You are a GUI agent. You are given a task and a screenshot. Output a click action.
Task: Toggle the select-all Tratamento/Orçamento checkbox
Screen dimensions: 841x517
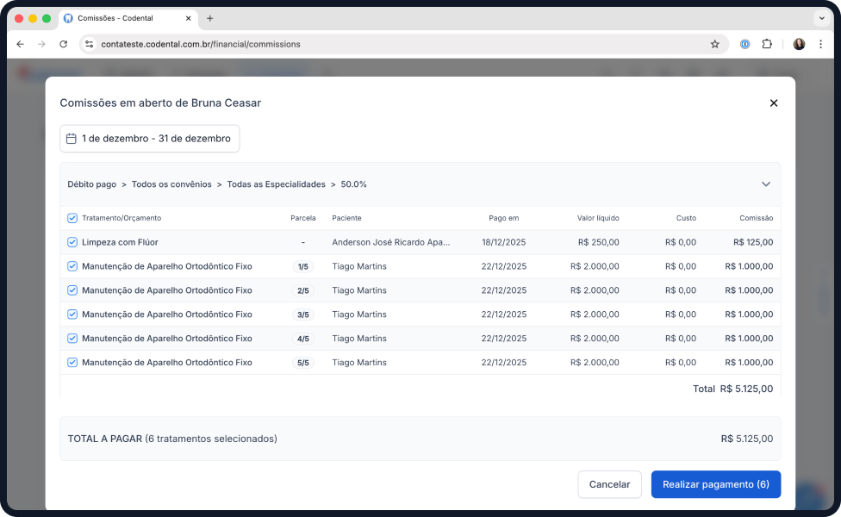(72, 218)
